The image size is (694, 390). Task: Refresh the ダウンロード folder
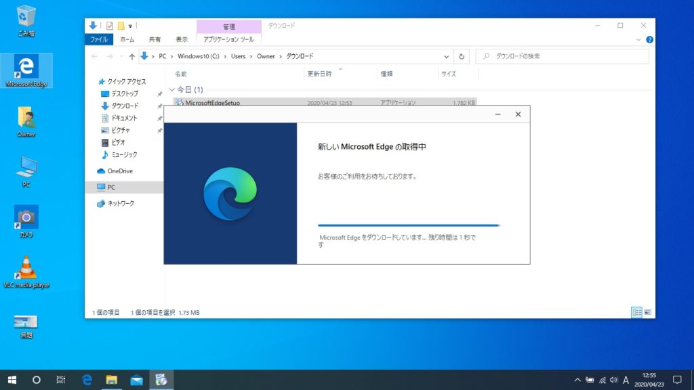click(x=461, y=57)
